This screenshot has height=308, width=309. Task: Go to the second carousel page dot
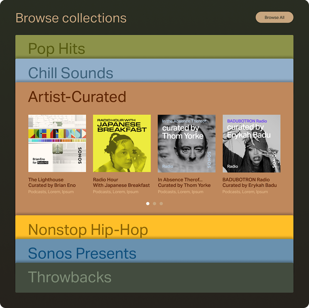tap(154, 204)
